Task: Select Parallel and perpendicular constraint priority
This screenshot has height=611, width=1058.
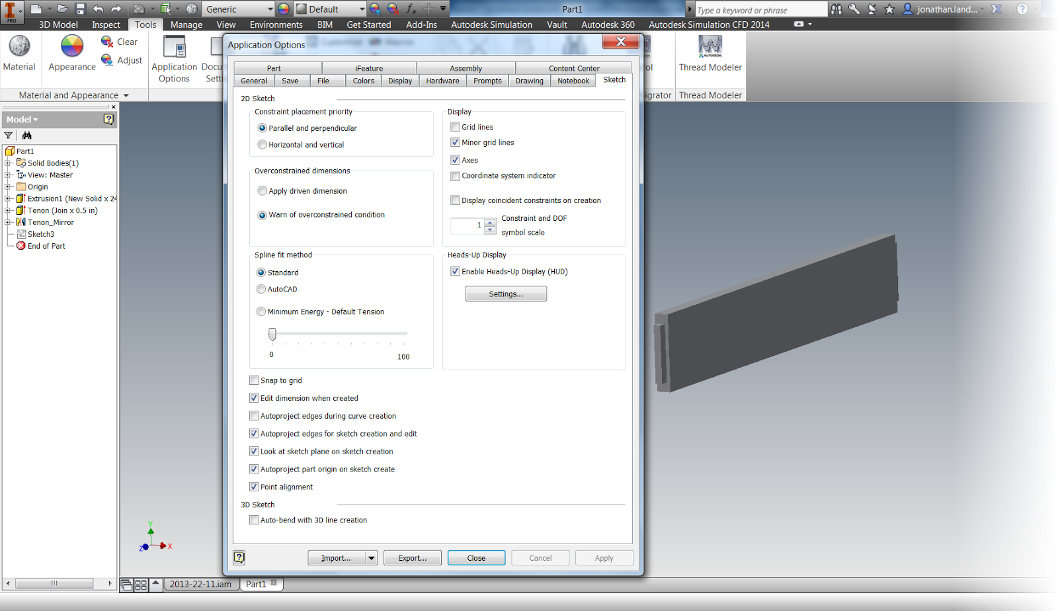Action: click(x=263, y=128)
